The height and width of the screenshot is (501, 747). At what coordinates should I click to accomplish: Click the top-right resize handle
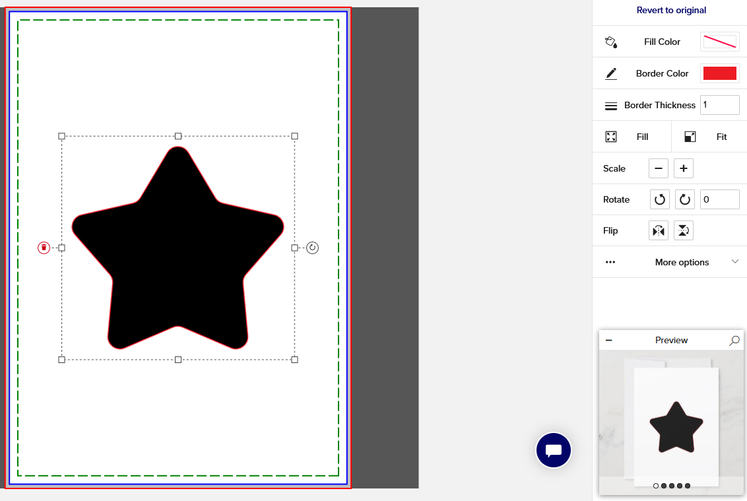294,137
